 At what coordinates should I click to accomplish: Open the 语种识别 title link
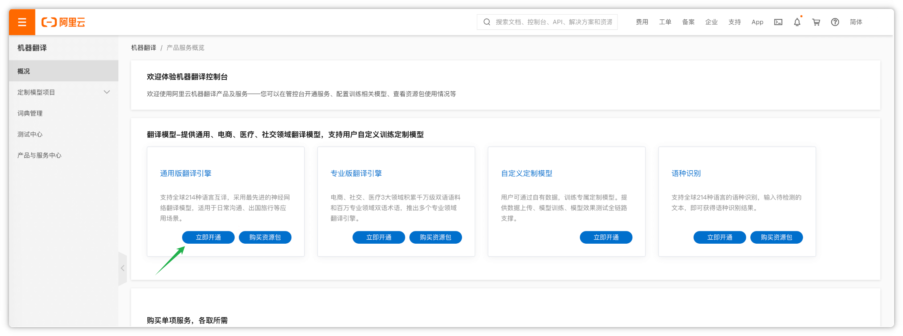686,174
